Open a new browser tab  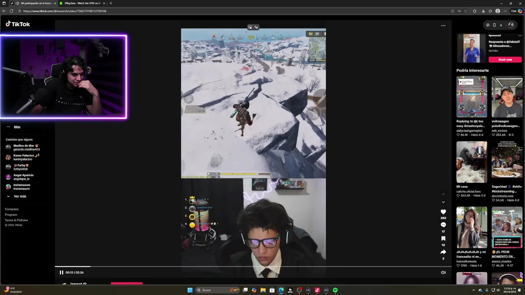(x=110, y=3)
